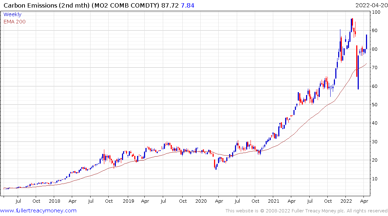388x216 pixels.
Task: Open the www.fullertreacymoney.com link
Action: pyautogui.click(x=38, y=211)
